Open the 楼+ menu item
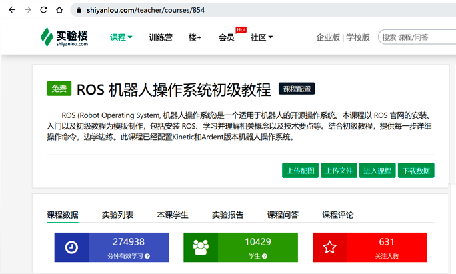 coord(195,37)
